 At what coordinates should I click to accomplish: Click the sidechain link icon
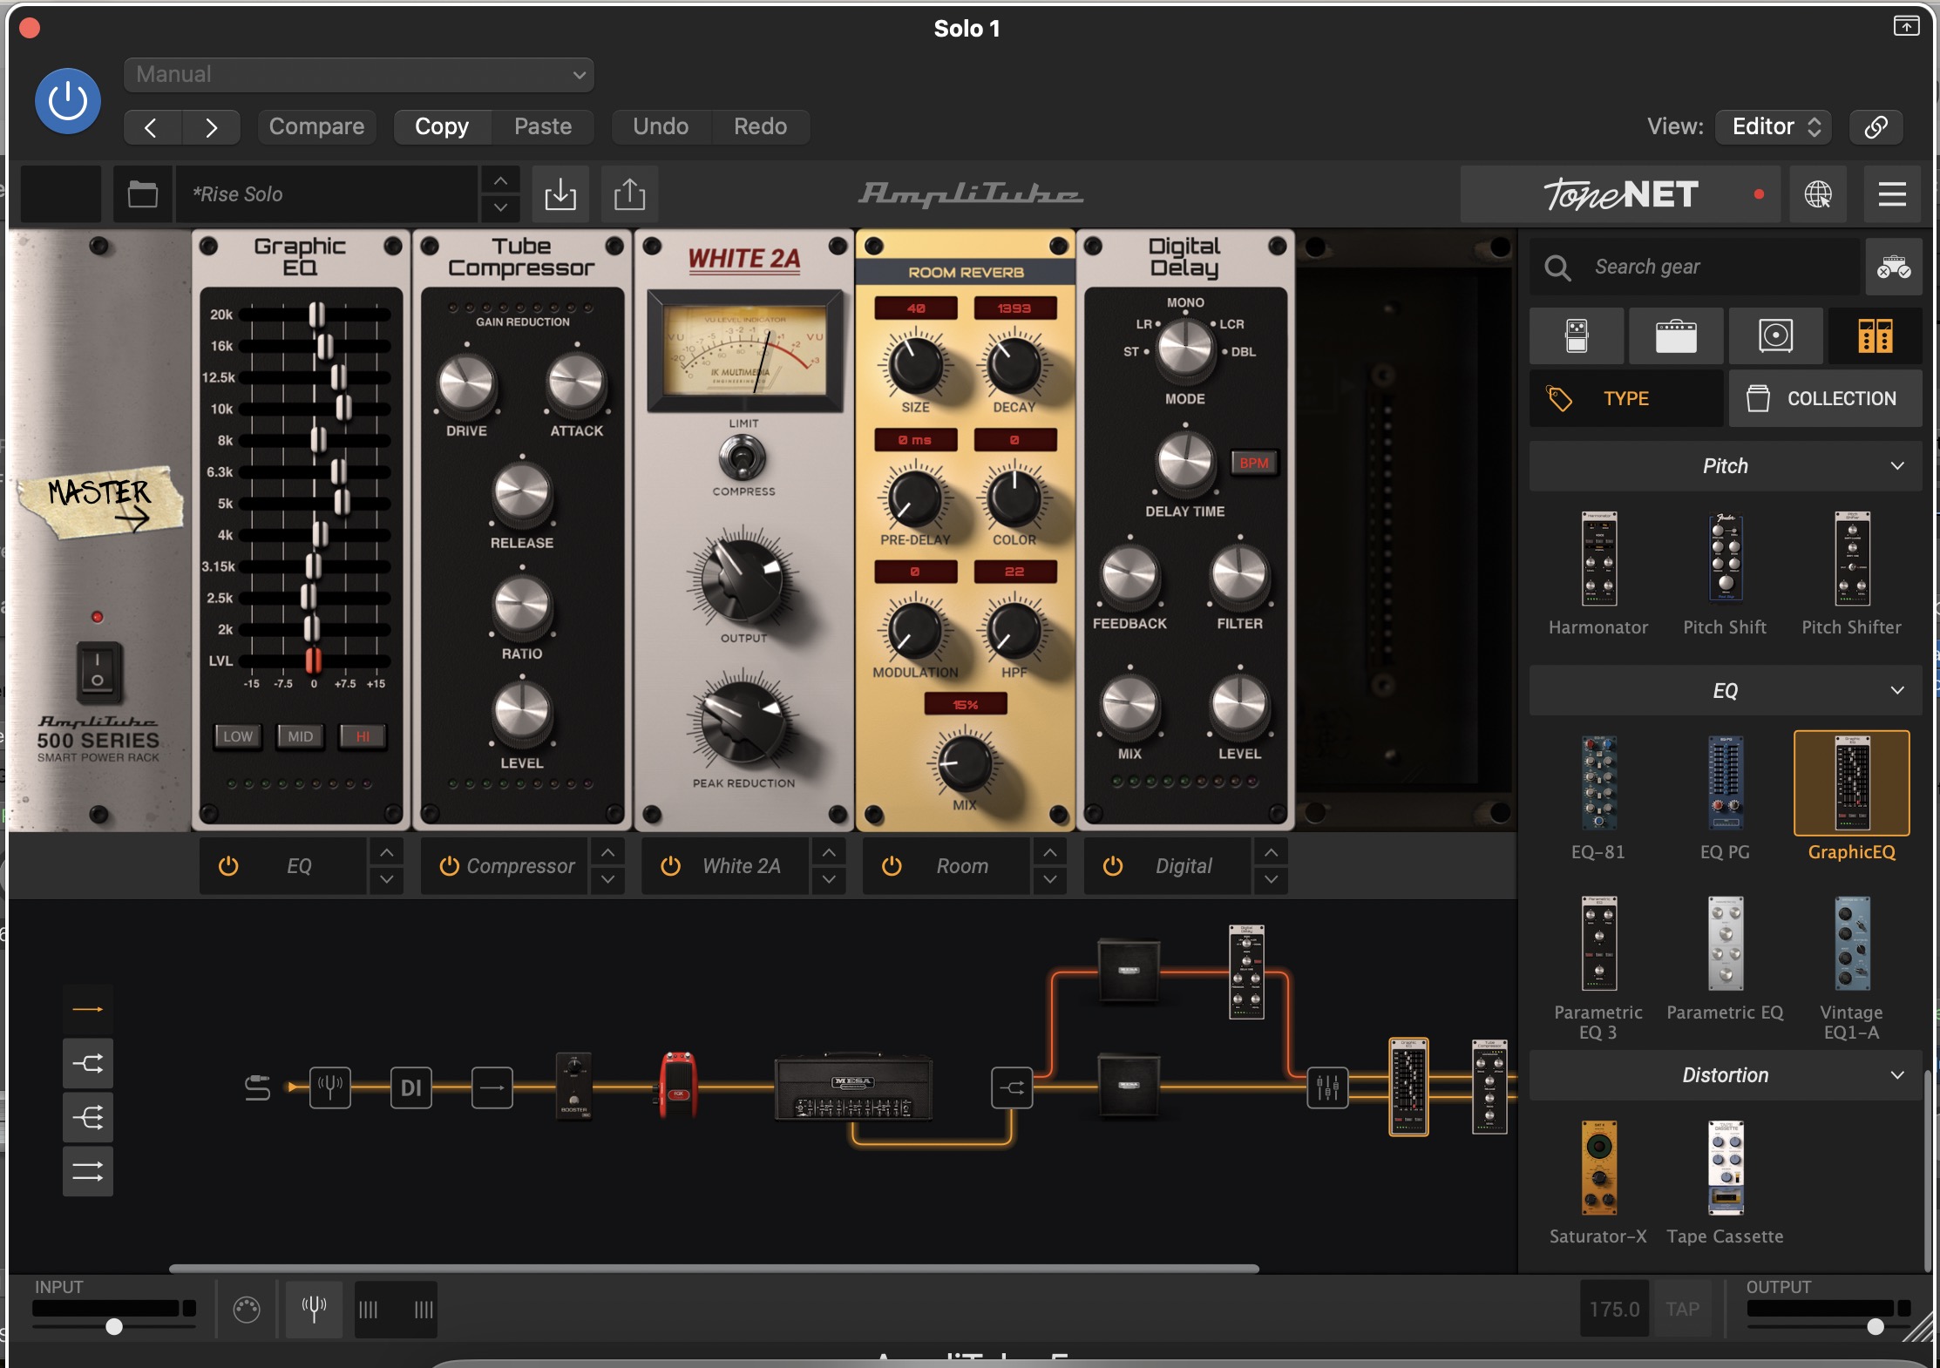tap(1876, 127)
